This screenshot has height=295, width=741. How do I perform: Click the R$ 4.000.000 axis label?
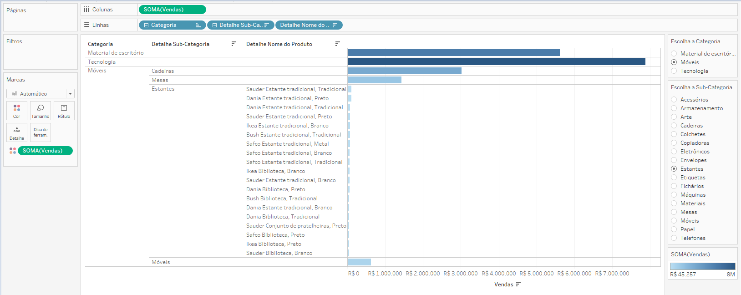[x=498, y=274]
